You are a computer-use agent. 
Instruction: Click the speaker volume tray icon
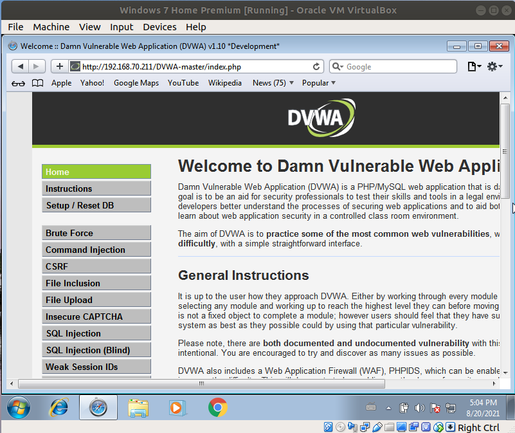(419, 409)
